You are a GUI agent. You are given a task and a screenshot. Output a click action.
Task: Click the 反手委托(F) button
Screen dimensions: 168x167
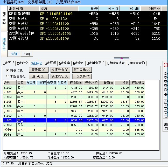[82, 70]
